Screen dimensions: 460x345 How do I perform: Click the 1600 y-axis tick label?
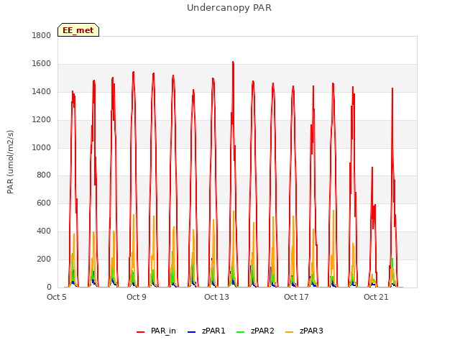point(42,64)
